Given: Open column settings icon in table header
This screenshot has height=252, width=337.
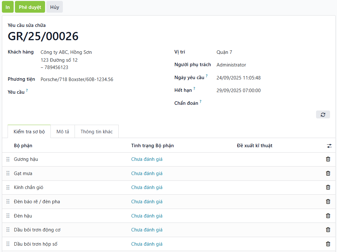Looking at the screenshot, I should point(329,146).
